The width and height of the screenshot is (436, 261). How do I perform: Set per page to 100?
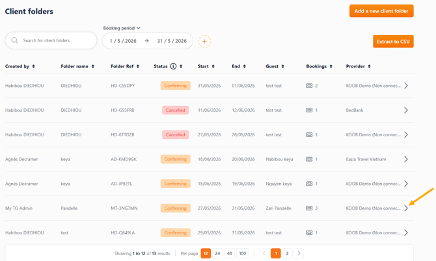(x=243, y=253)
